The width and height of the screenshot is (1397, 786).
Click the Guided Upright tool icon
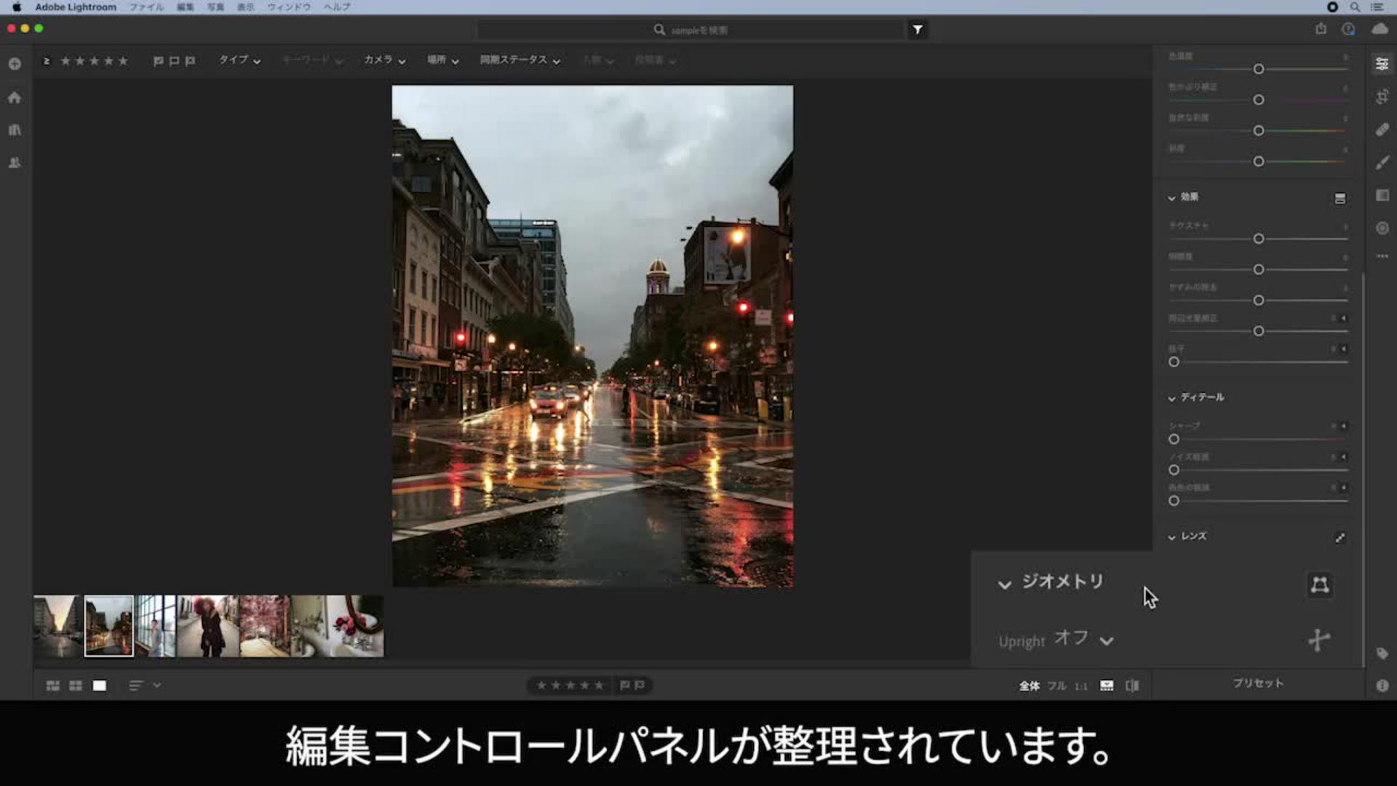coord(1318,640)
